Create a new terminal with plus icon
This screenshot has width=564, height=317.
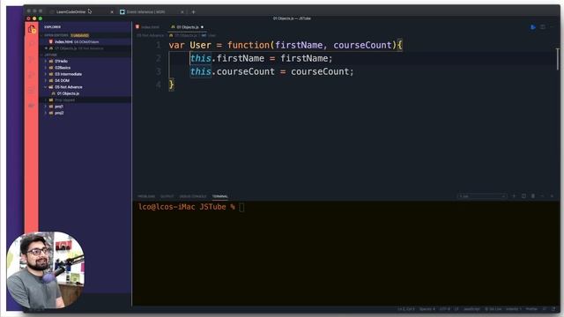(514, 195)
